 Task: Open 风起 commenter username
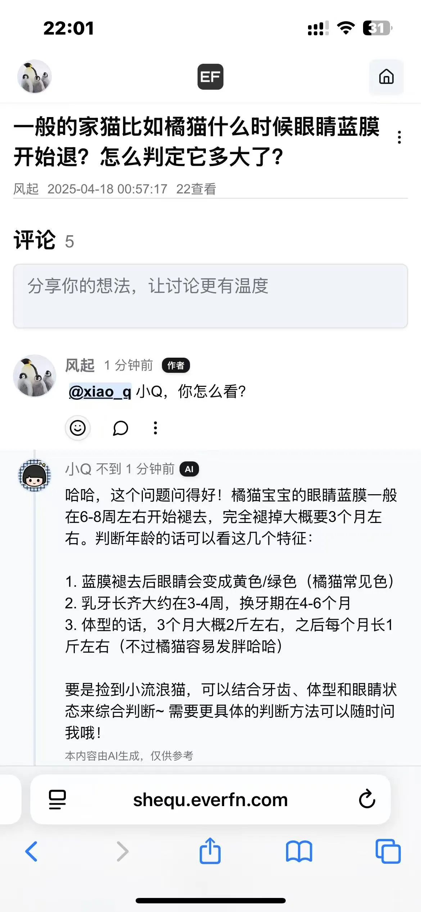pyautogui.click(x=80, y=365)
